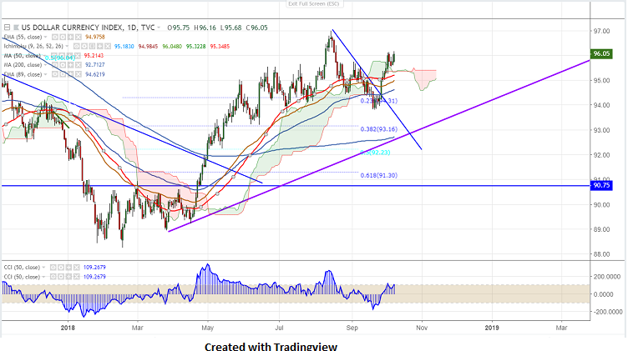Remove the EMA (55, close) indicator
The image size is (628, 351).
tap(78, 37)
